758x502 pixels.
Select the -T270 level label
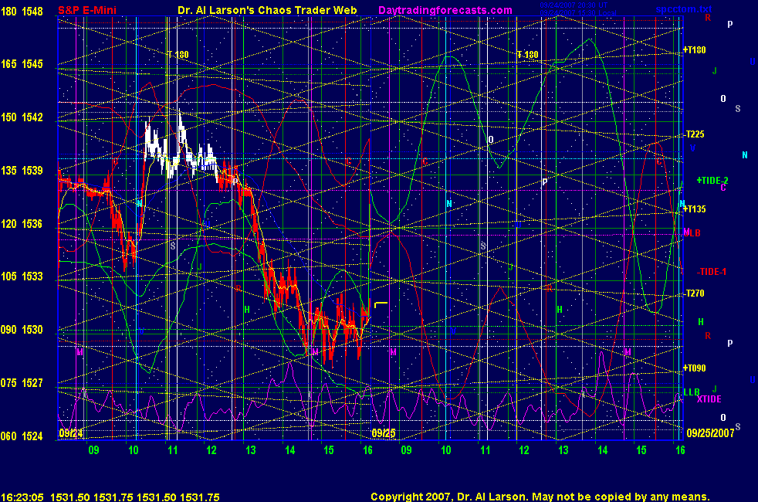695,293
